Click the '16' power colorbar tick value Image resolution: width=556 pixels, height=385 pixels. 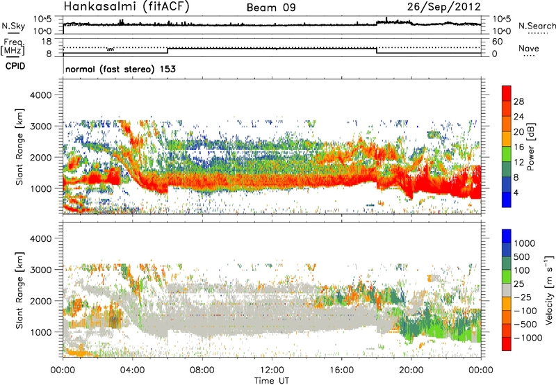click(518, 147)
